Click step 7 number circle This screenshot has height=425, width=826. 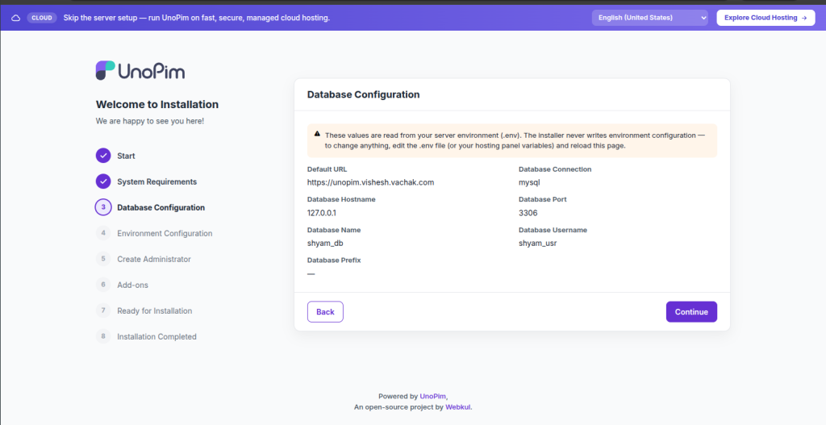coord(103,310)
